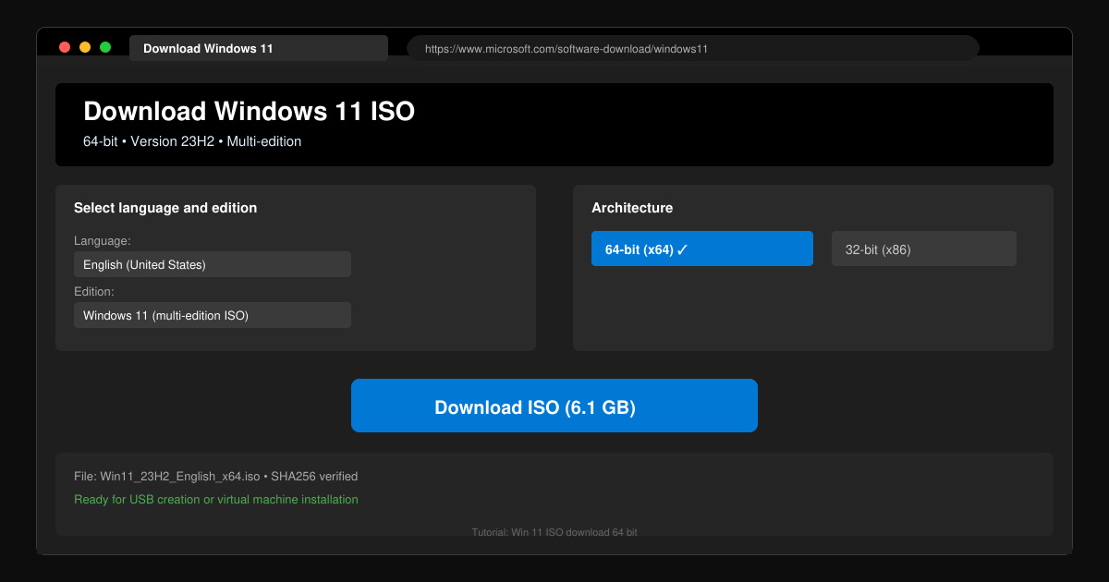
Task: Click the Ready for USB creation status text
Action: pos(216,500)
